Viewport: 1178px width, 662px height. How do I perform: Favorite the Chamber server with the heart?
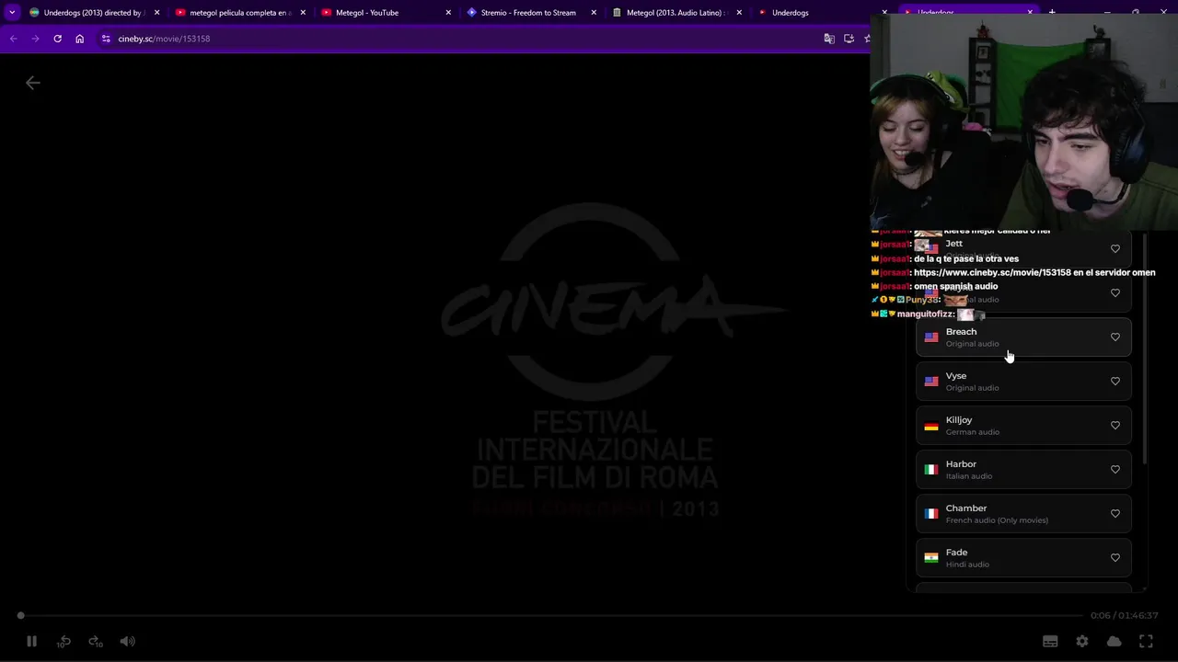(1115, 513)
